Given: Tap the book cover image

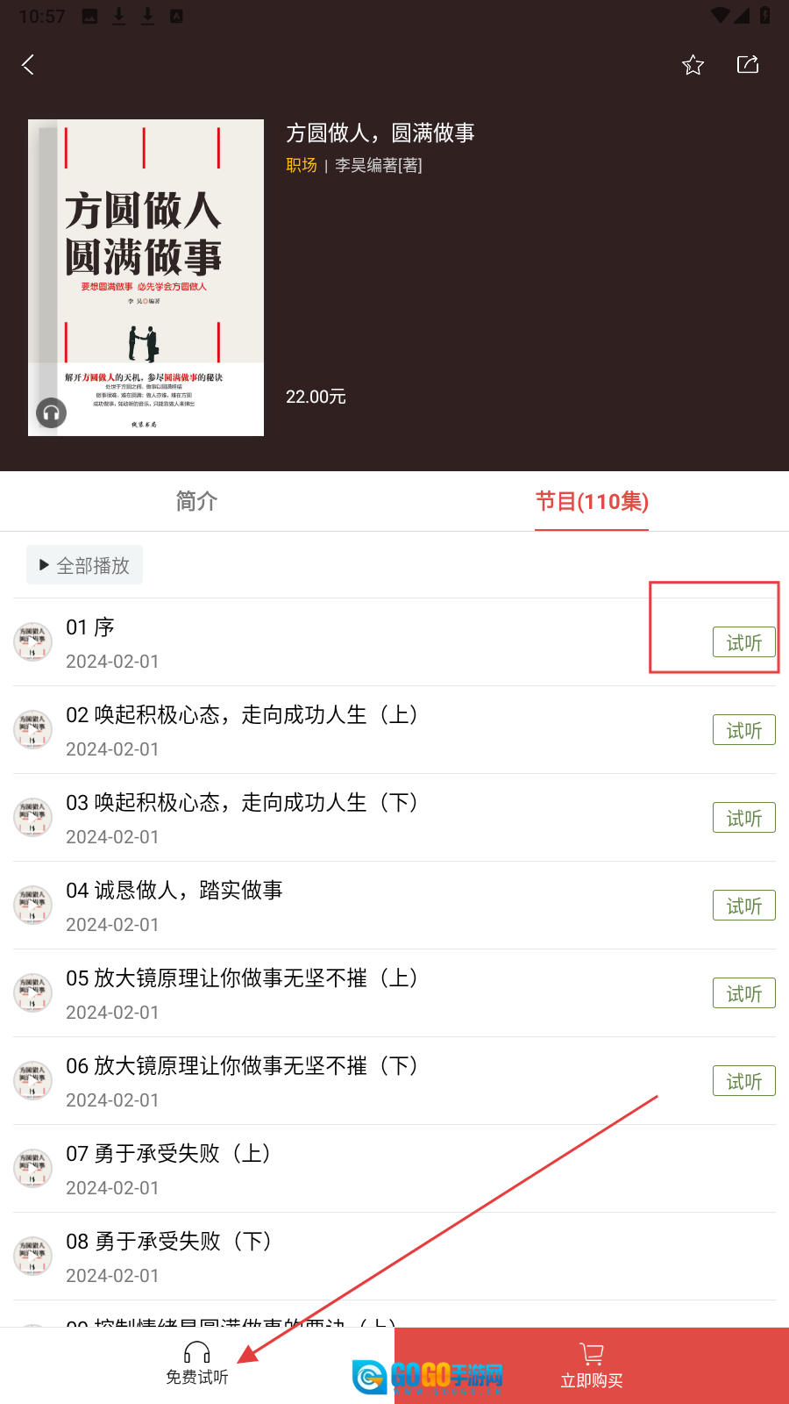Looking at the screenshot, I should click(146, 277).
